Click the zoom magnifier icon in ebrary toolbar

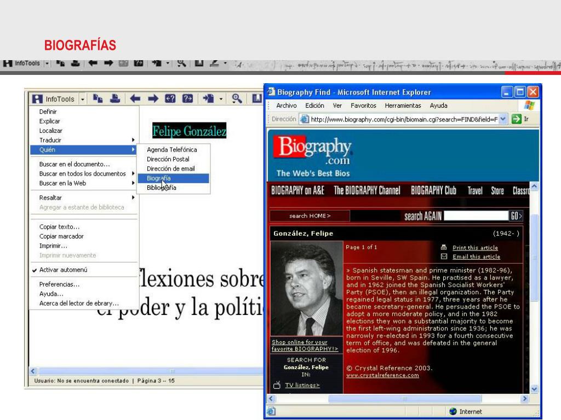click(237, 100)
